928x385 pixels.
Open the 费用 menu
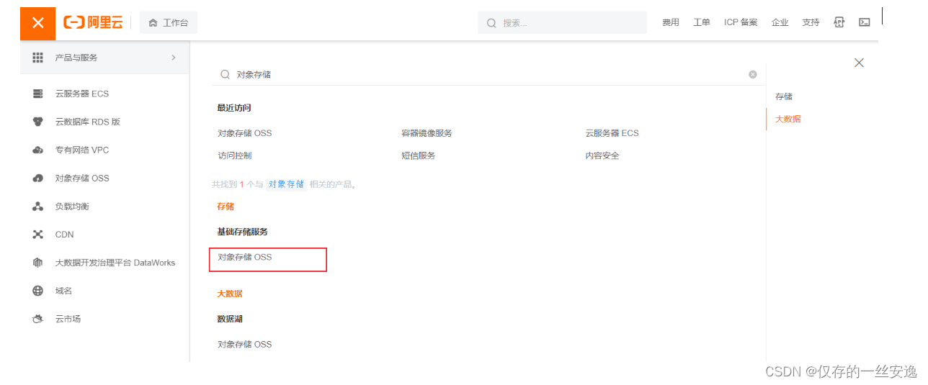pyautogui.click(x=671, y=23)
